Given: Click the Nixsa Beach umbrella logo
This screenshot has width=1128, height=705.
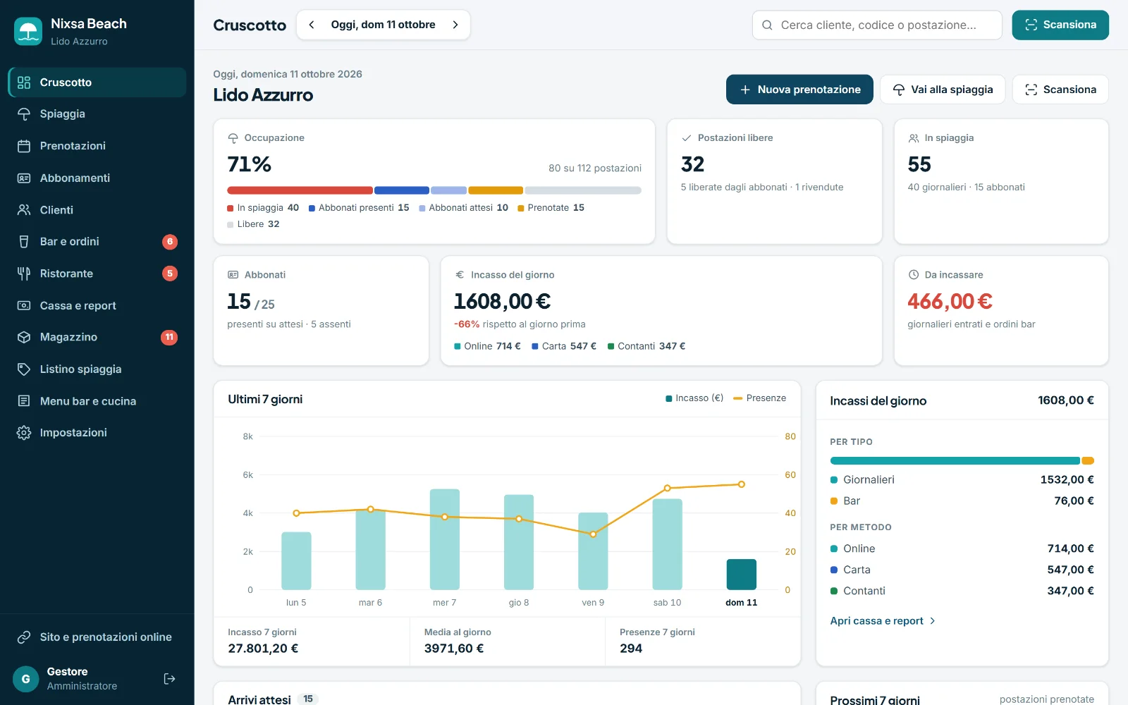Looking at the screenshot, I should pos(28,32).
